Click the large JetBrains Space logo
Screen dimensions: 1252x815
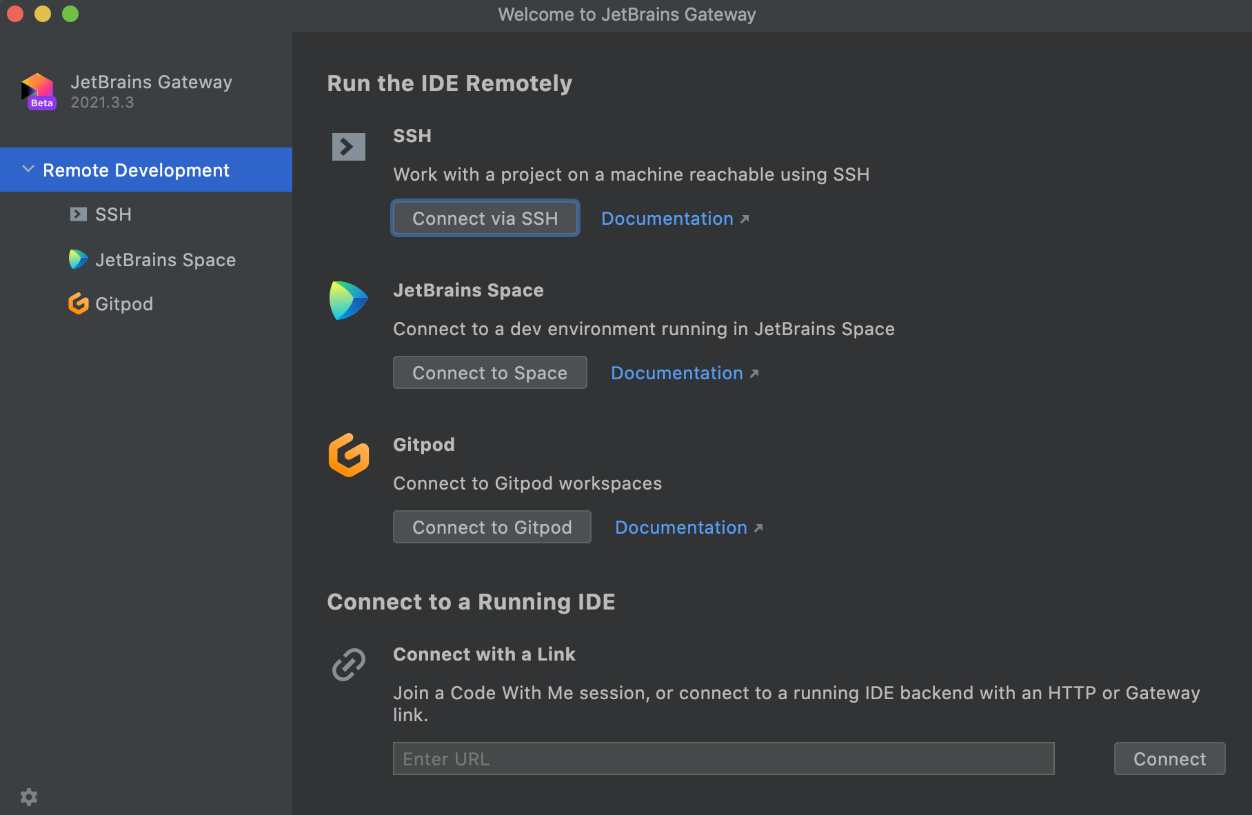click(348, 301)
